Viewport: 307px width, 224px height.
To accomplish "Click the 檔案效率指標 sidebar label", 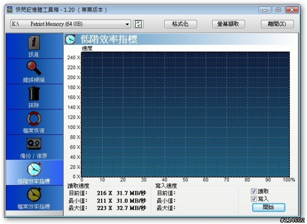I will [x=34, y=207].
